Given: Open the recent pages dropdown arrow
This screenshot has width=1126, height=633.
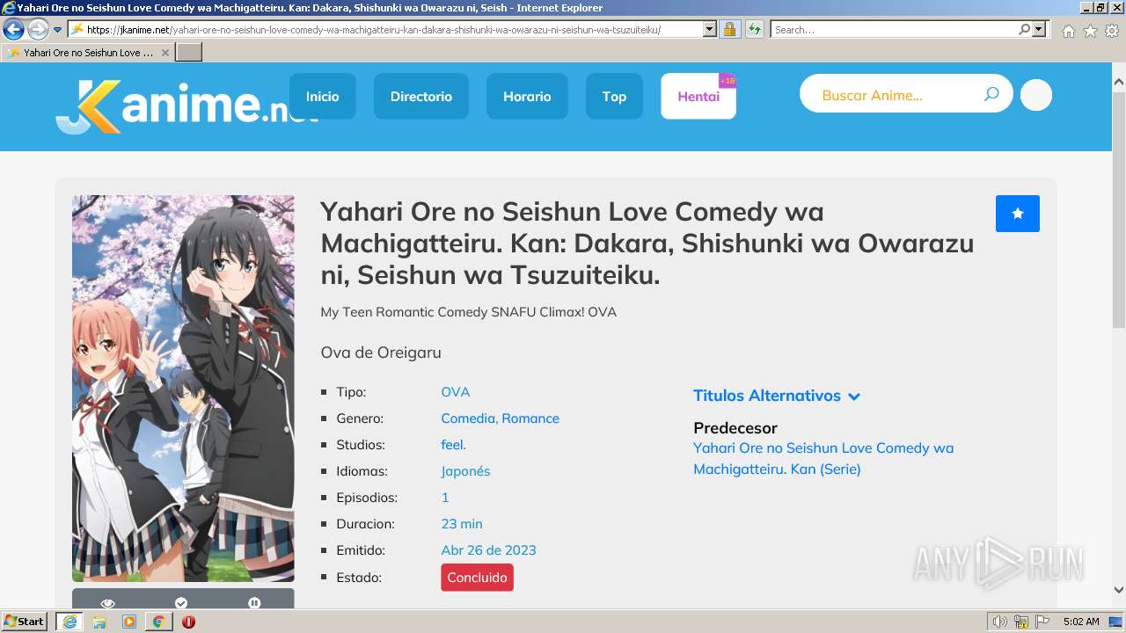Looking at the screenshot, I should 57,30.
